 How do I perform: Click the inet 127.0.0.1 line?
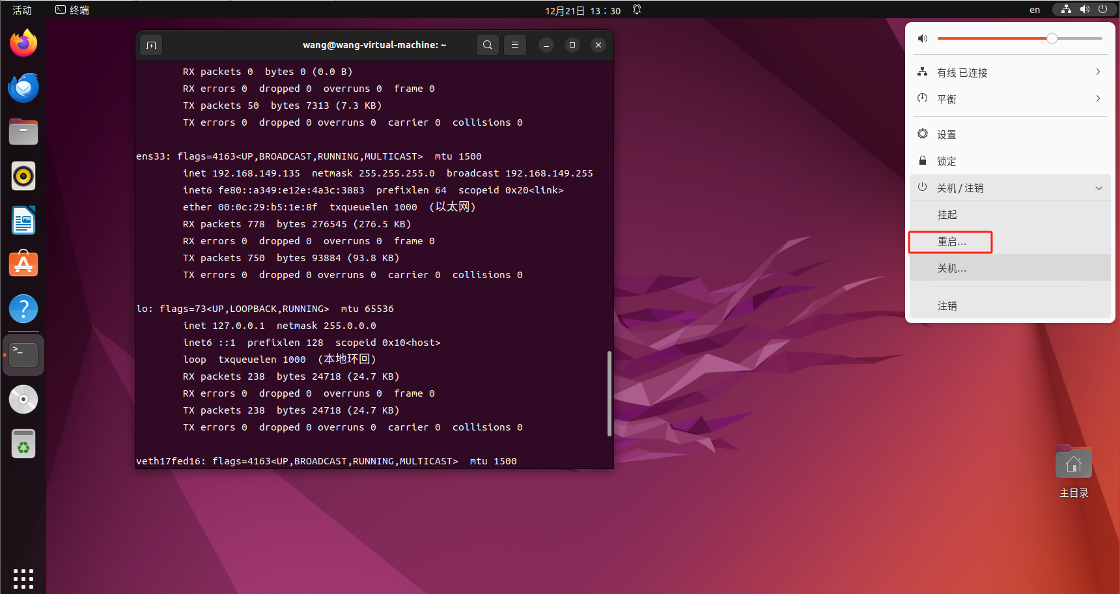[x=279, y=326]
